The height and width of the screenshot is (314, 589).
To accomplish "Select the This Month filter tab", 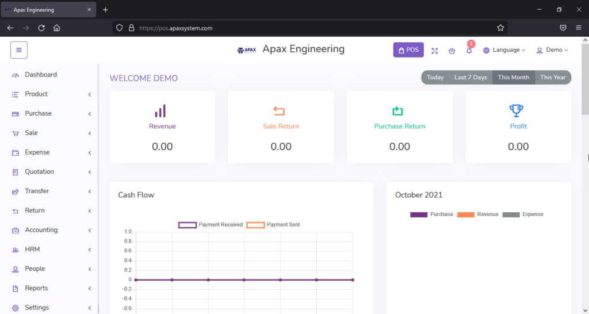I will pyautogui.click(x=514, y=78).
